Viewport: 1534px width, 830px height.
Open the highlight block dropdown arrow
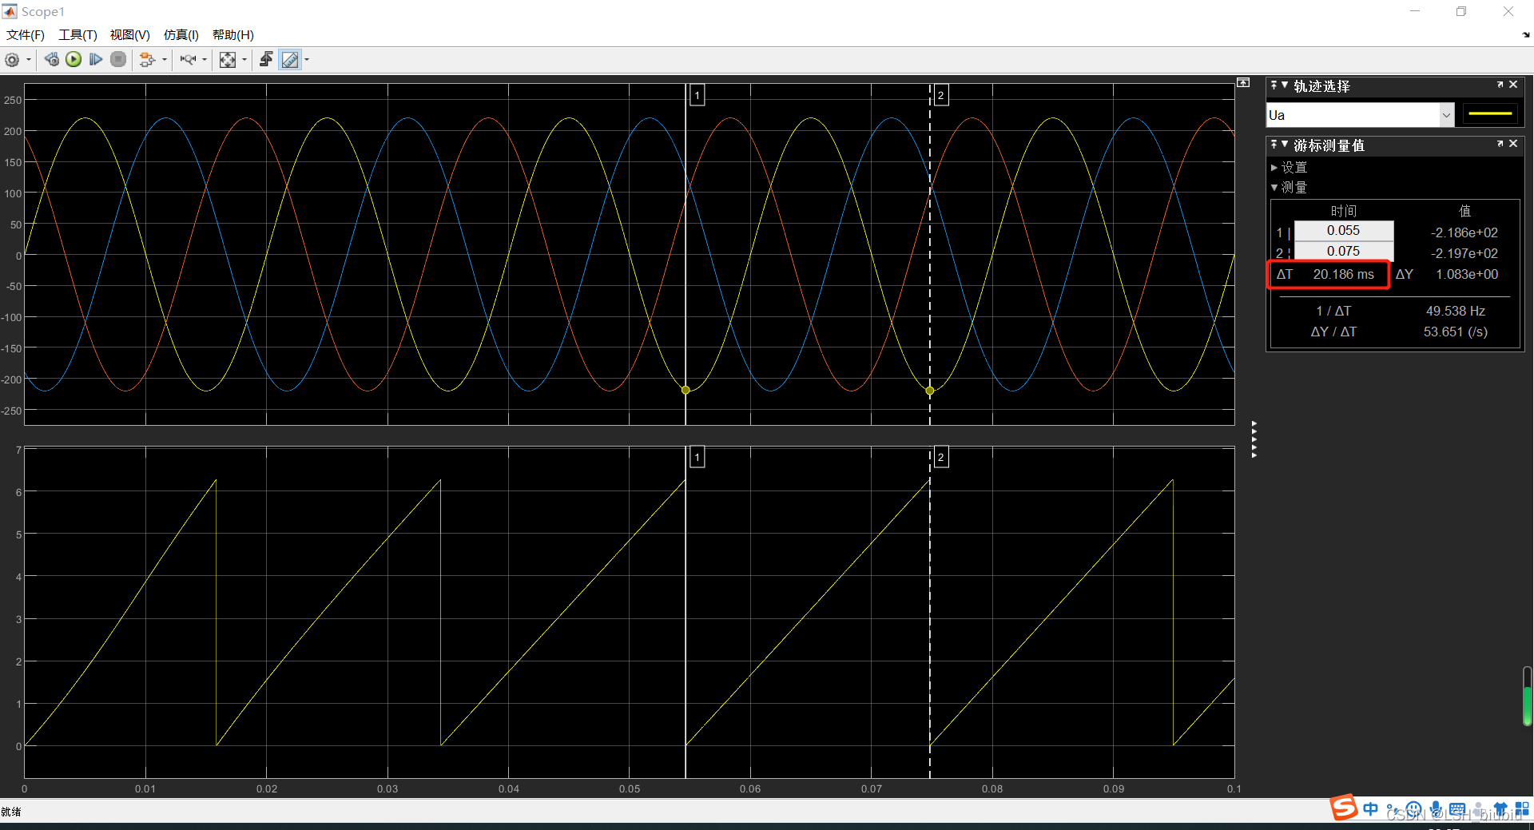[165, 60]
